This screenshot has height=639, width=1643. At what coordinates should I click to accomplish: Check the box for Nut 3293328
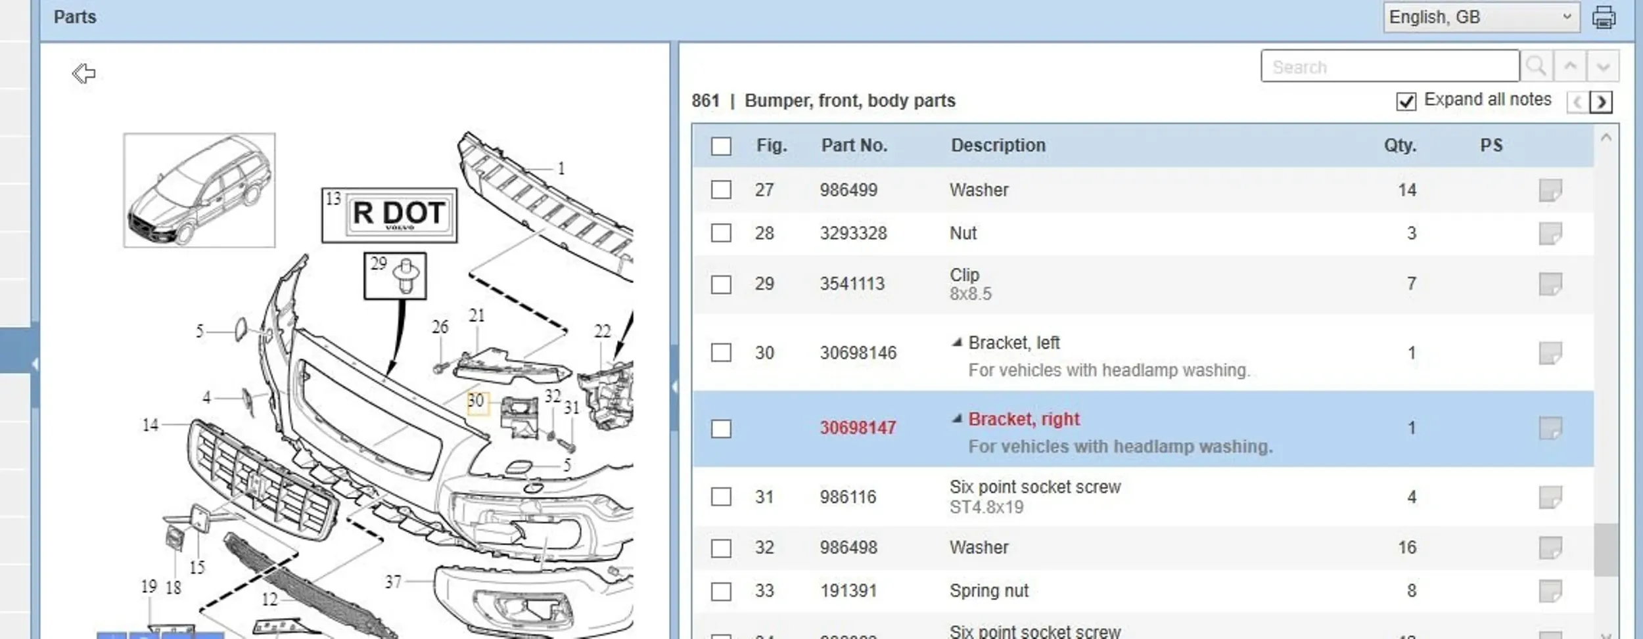point(721,233)
